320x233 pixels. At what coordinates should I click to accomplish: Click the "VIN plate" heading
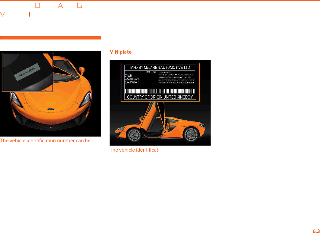121,52
